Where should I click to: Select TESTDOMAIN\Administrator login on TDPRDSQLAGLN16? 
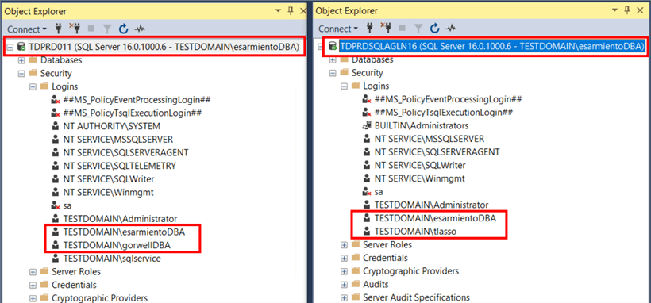coord(431,205)
